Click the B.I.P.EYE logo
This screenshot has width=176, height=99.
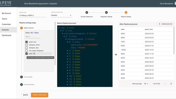click(5, 3)
